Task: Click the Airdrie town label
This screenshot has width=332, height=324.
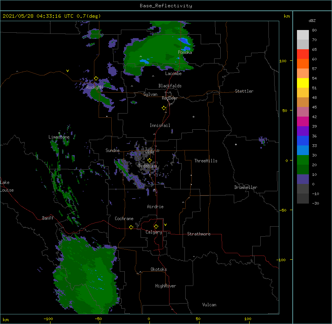Action: pyautogui.click(x=156, y=207)
